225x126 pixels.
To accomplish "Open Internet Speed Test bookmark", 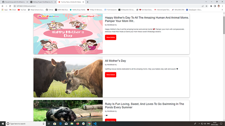I will pyautogui.click(x=162, y=10).
